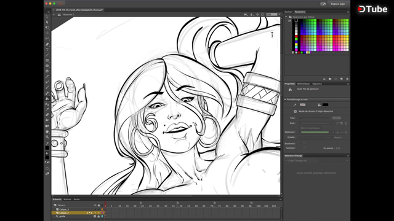
Task: Toggle visibility of all layers eye icon
Action: point(95,205)
